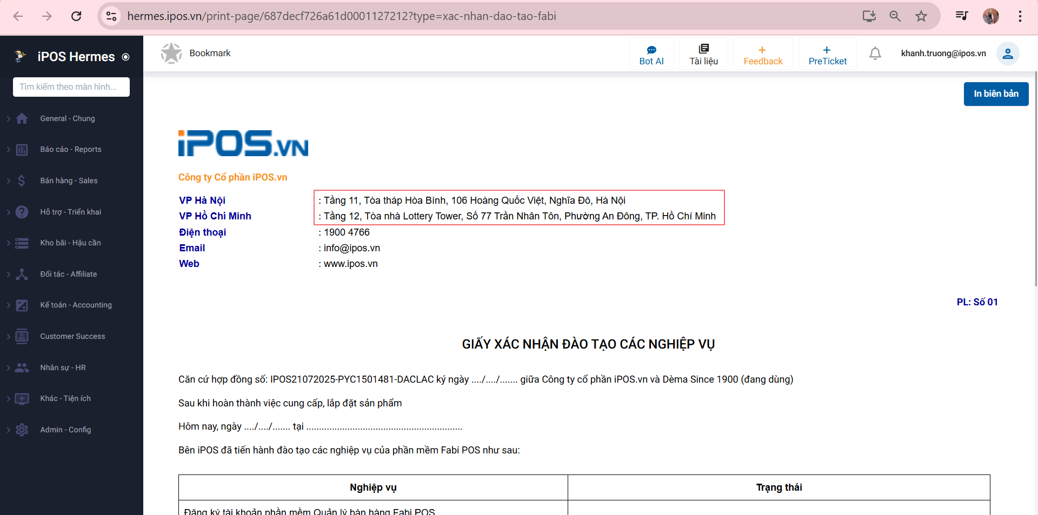
Task: Click the Customer Success icon
Action: click(x=22, y=336)
